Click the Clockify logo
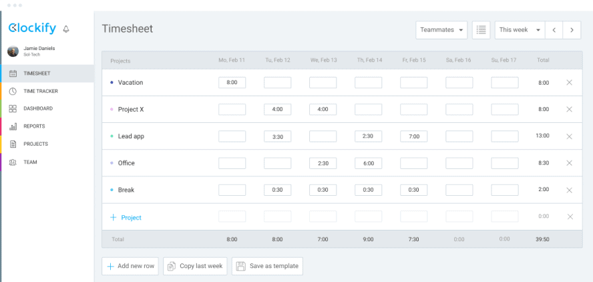This screenshot has height=282, width=593. point(31,29)
